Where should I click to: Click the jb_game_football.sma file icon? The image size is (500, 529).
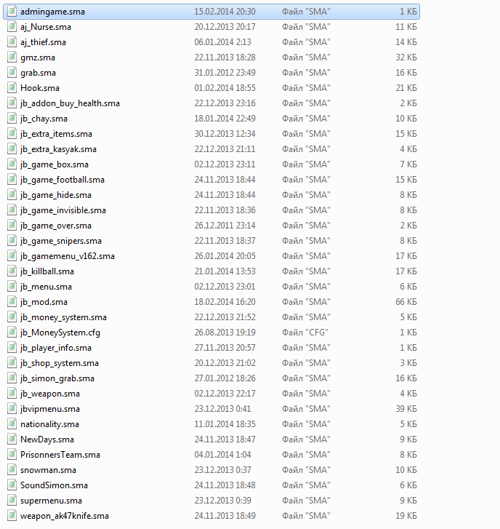12,180
